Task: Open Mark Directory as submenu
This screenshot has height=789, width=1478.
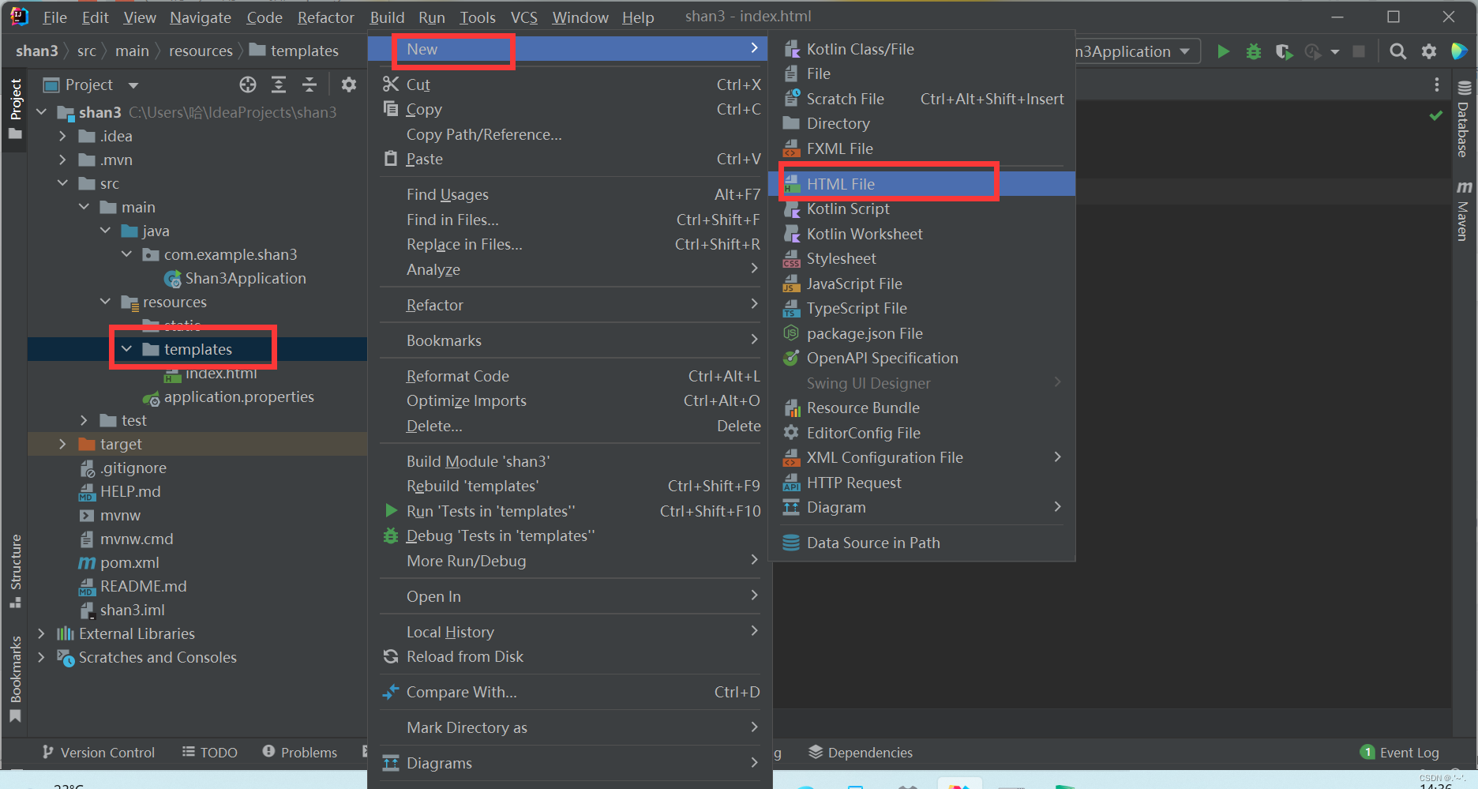Action: [x=570, y=727]
